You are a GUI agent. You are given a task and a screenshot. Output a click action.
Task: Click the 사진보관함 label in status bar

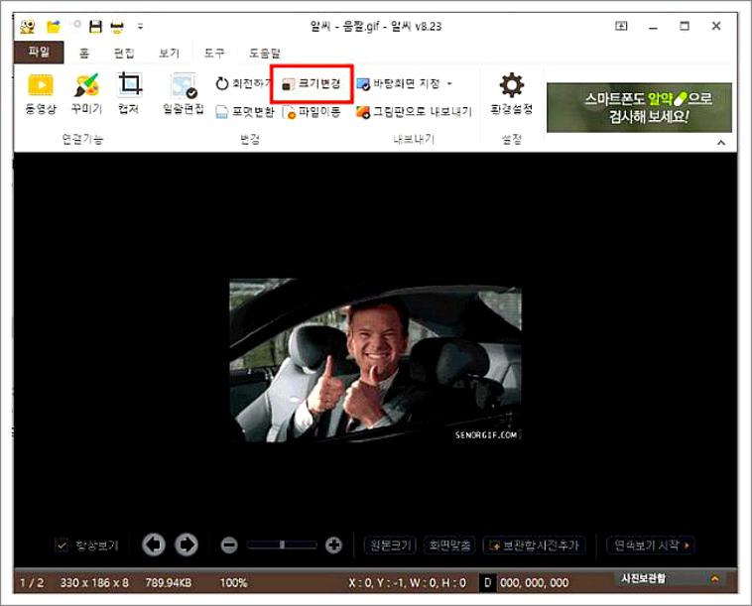click(x=644, y=578)
